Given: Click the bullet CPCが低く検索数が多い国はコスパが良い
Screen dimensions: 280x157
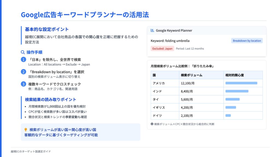Looking at the screenshot, I should coord(57,112).
